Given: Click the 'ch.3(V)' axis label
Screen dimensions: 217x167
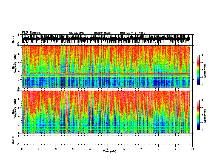Looking at the screenshot, I should click(13, 140).
